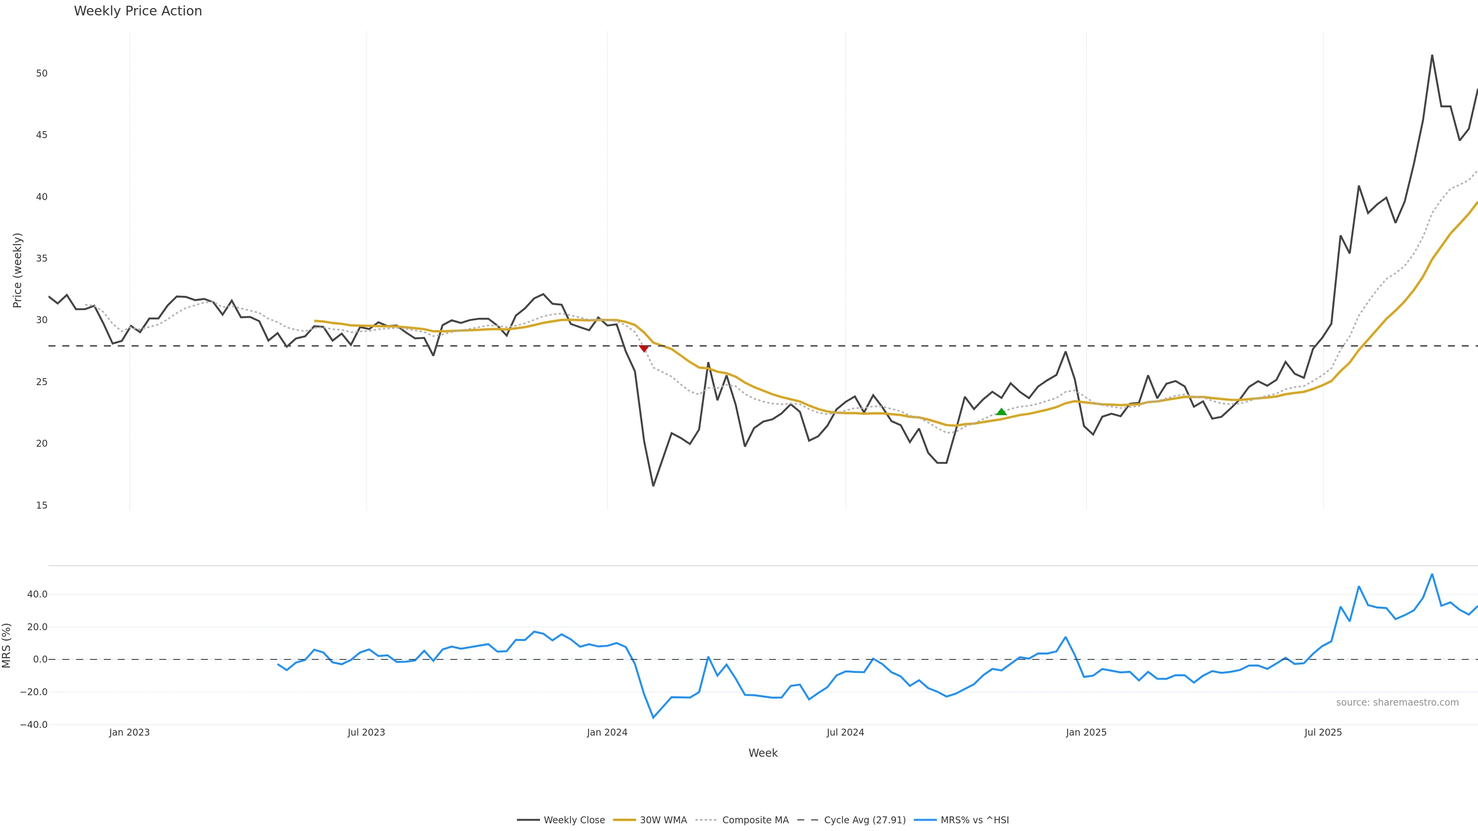Click the dotted Composite MA legend swatch
This screenshot has height=831, width=1478.
coord(706,820)
